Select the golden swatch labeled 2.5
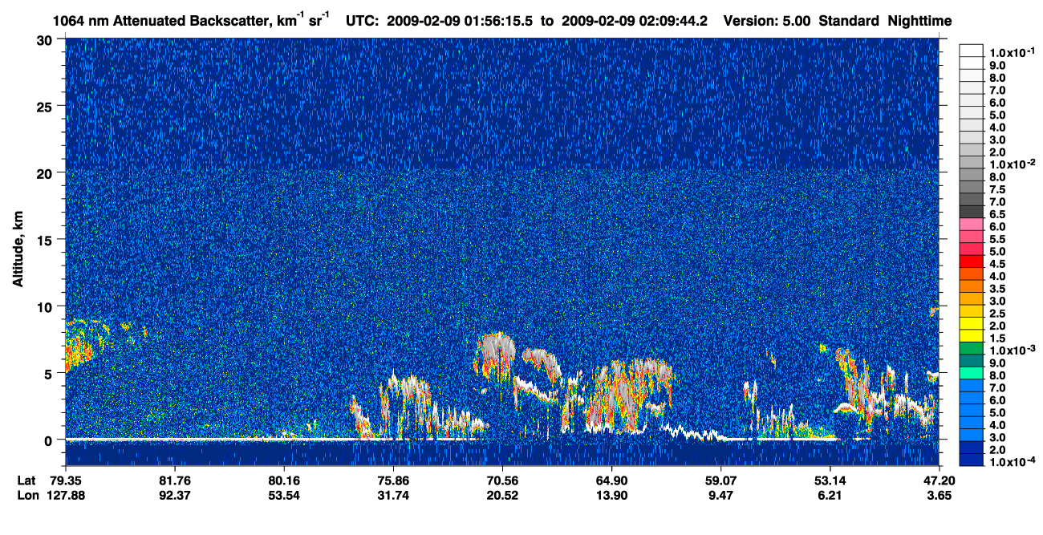The image size is (1043, 535). pyautogui.click(x=971, y=313)
